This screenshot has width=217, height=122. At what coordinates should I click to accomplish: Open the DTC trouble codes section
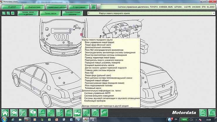[33, 113]
